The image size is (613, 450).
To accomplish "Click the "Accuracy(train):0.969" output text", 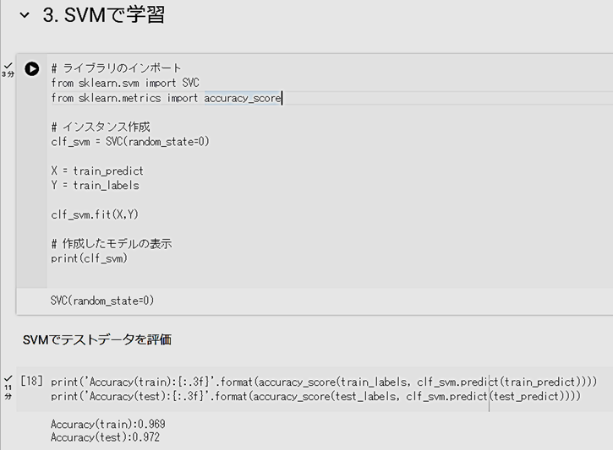I will [x=107, y=424].
